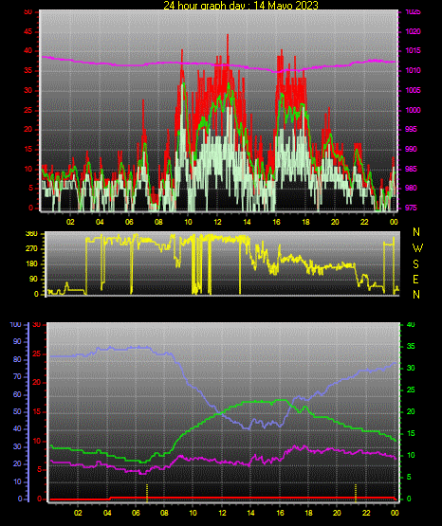Click the 20 label on green temperature axis
The image size is (442, 526).
pyautogui.click(x=411, y=411)
